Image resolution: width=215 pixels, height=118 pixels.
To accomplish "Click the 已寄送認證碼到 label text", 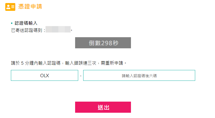I will point(27,30).
